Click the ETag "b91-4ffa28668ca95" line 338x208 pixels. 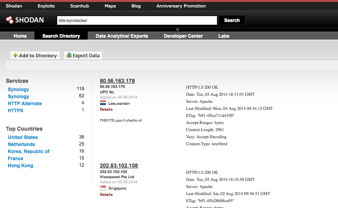click(x=210, y=201)
